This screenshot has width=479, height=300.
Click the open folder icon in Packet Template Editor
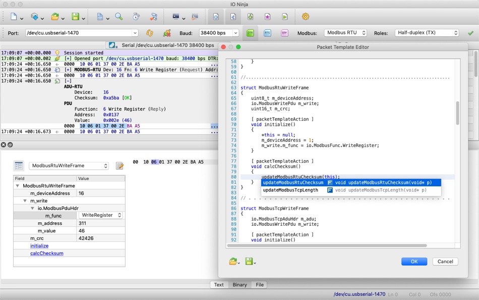pos(233,262)
